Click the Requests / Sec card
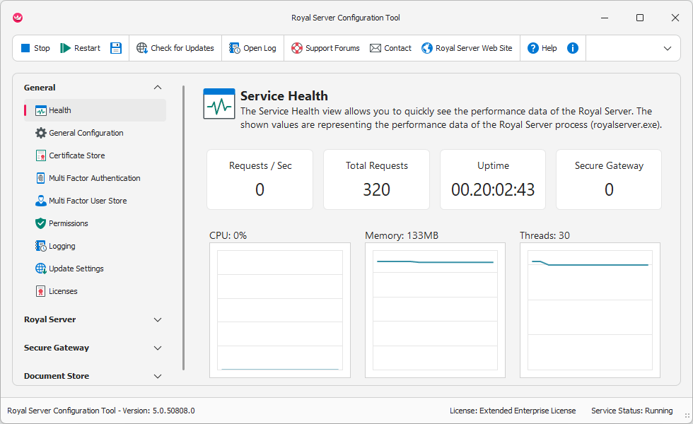 pyautogui.click(x=260, y=179)
